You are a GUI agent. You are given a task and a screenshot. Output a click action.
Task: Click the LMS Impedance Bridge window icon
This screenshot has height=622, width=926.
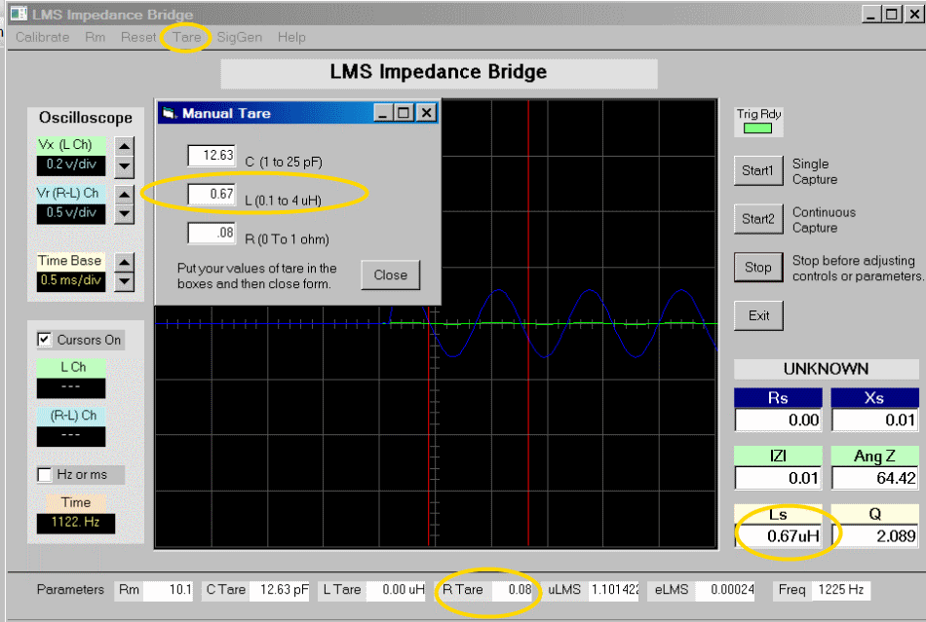click(19, 14)
